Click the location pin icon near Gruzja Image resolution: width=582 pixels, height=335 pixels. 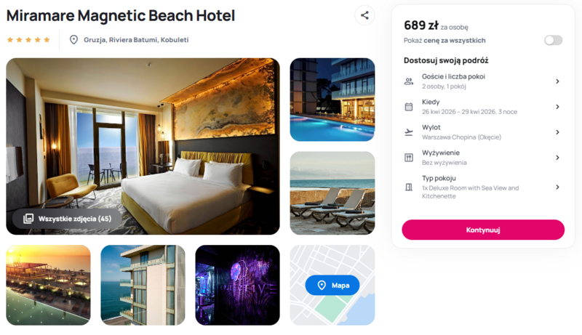tap(74, 40)
